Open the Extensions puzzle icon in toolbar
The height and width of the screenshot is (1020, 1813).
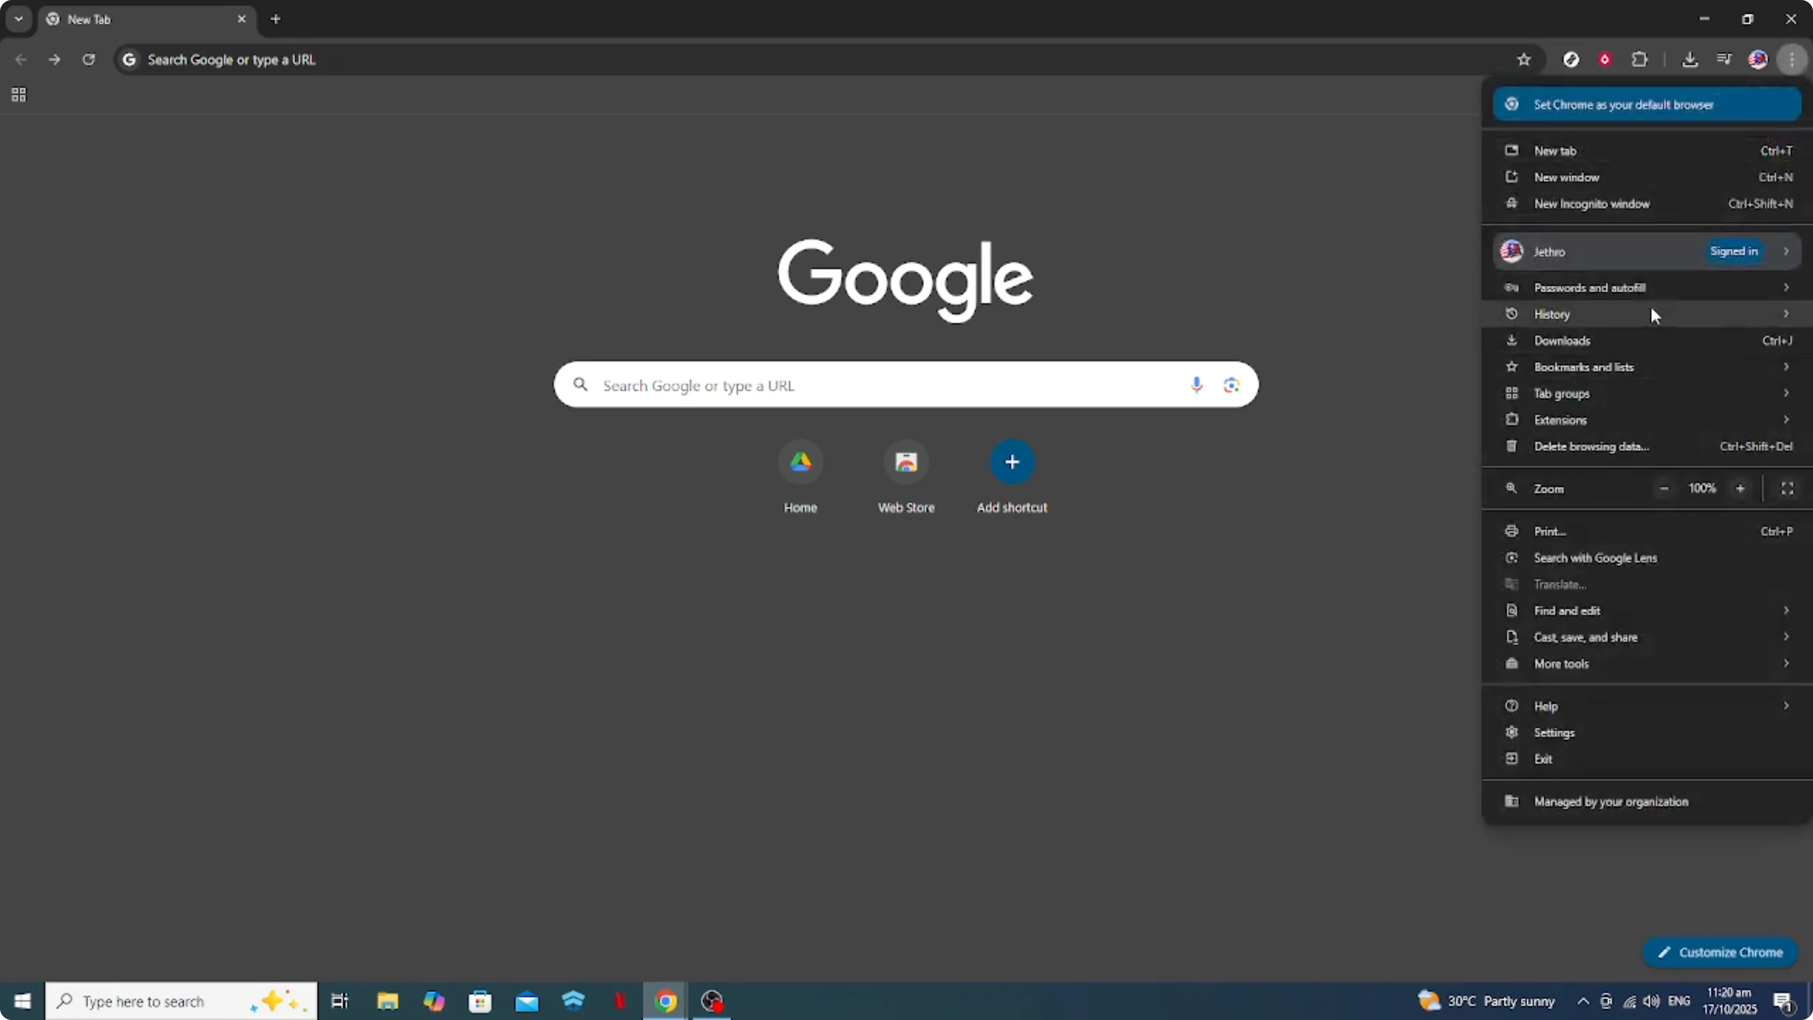click(x=1640, y=59)
